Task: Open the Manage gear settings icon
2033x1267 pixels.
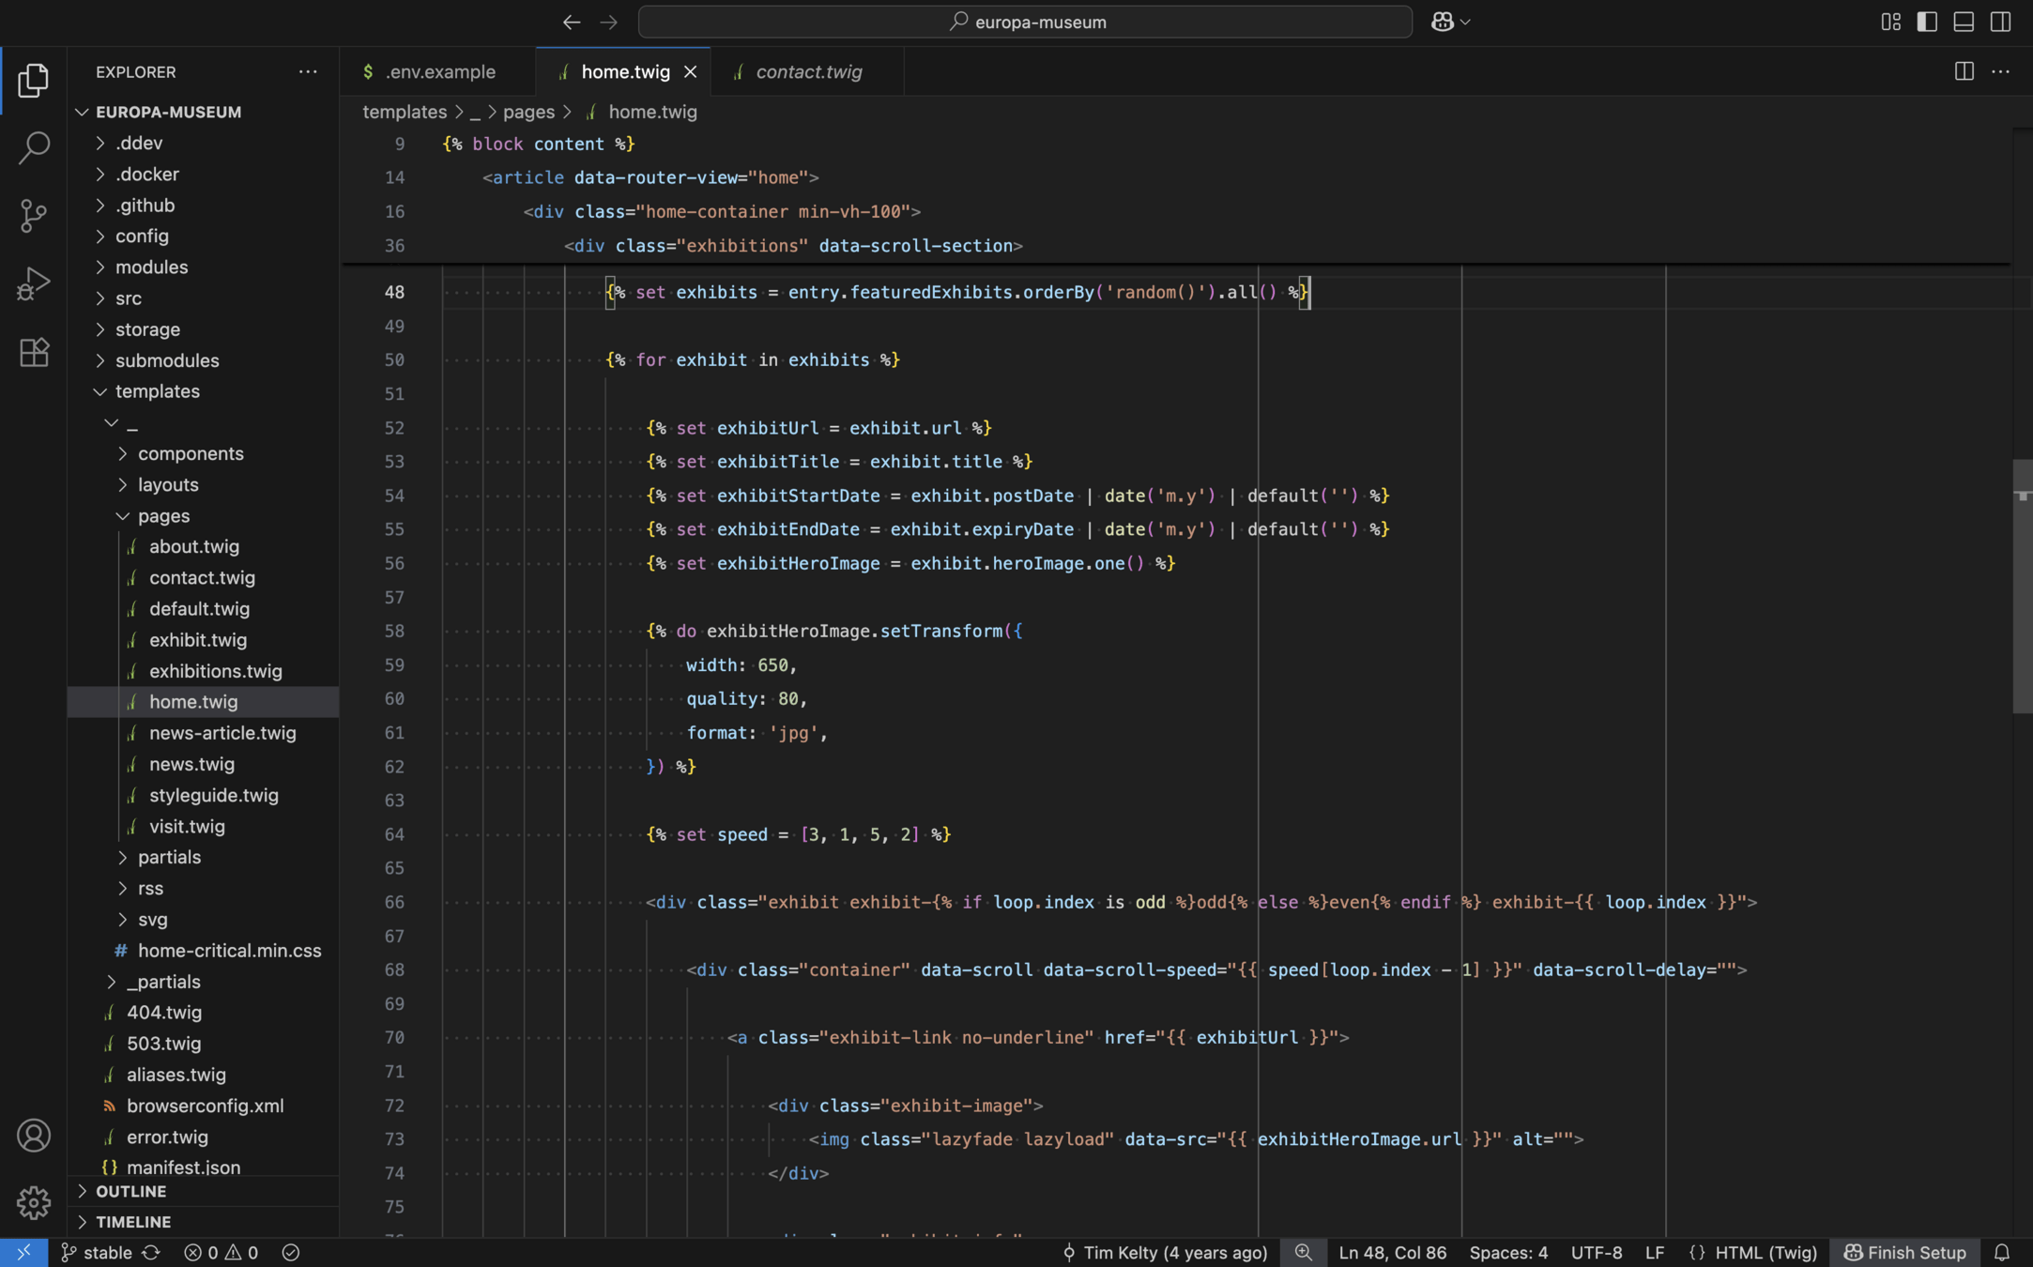Action: tap(34, 1202)
